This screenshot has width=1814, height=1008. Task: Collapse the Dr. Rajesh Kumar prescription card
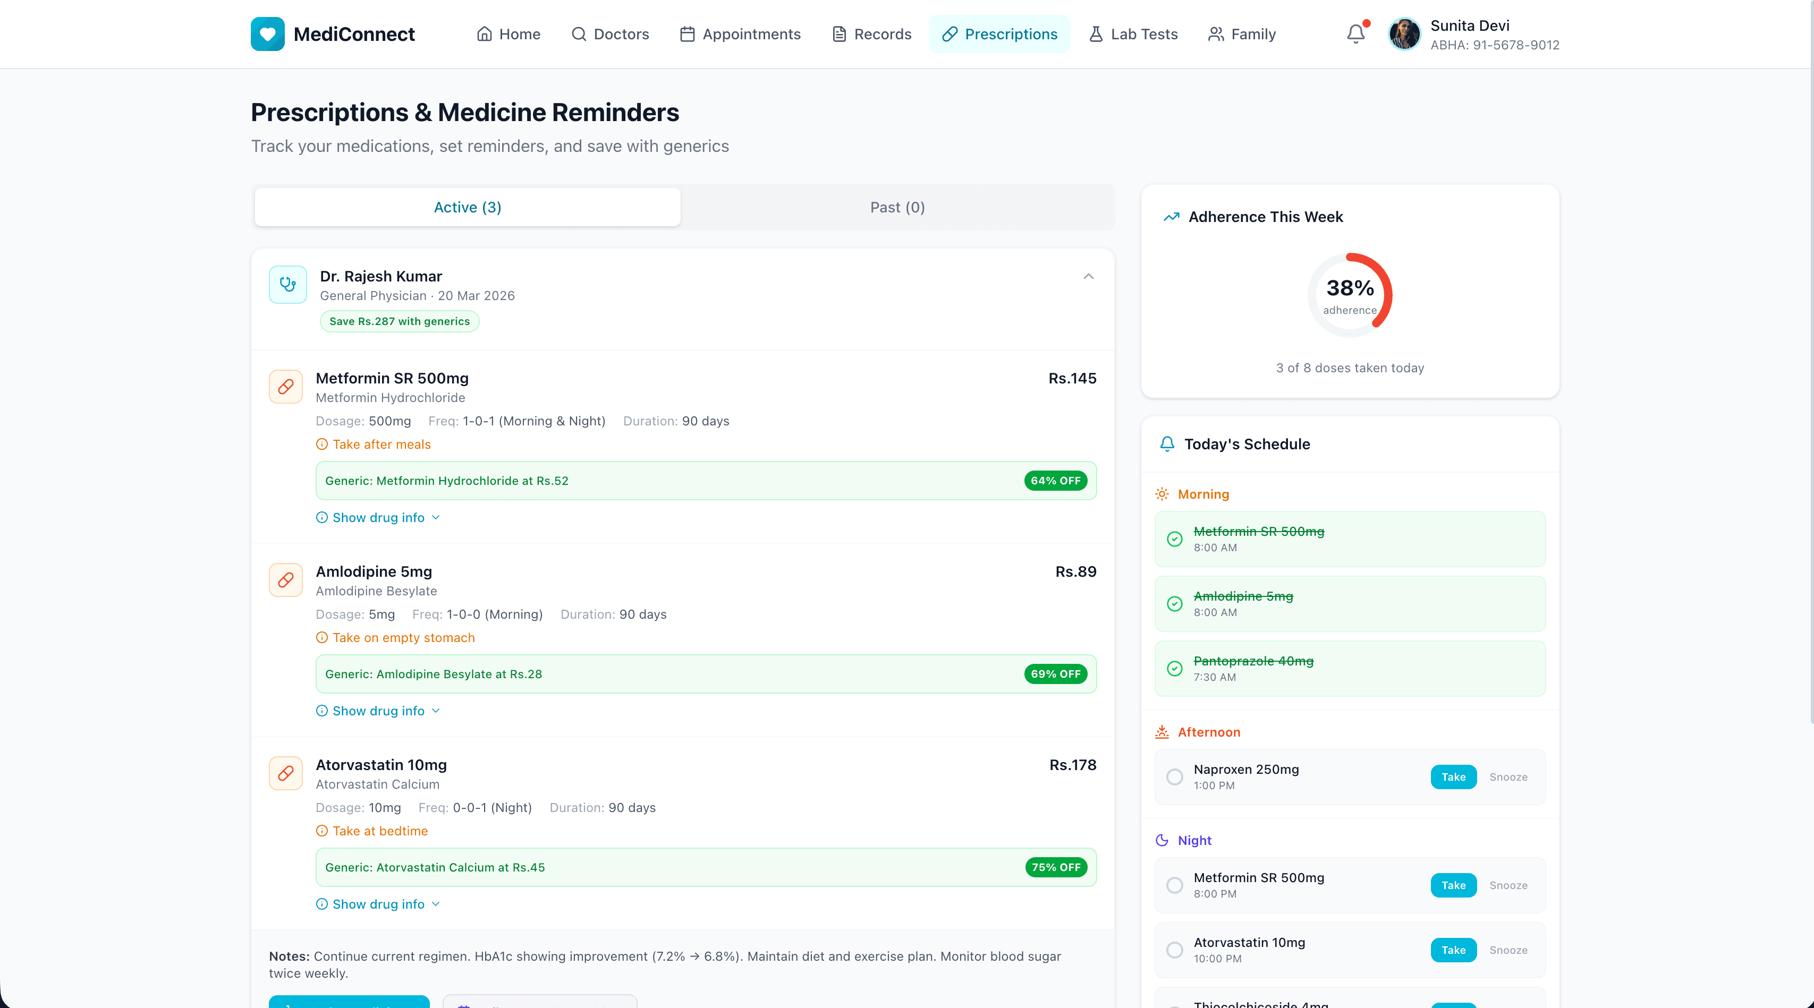pyautogui.click(x=1088, y=276)
